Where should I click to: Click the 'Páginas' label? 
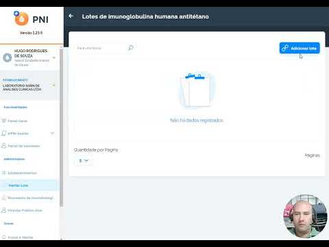[312, 155]
